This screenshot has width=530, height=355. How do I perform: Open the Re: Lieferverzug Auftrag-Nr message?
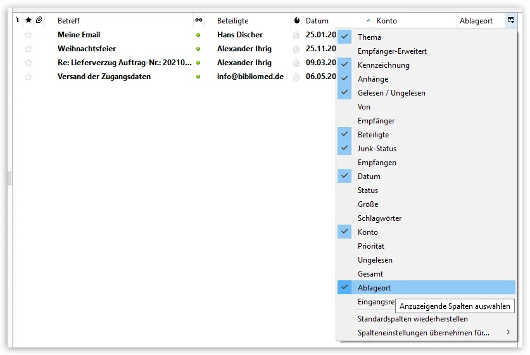pyautogui.click(x=124, y=63)
